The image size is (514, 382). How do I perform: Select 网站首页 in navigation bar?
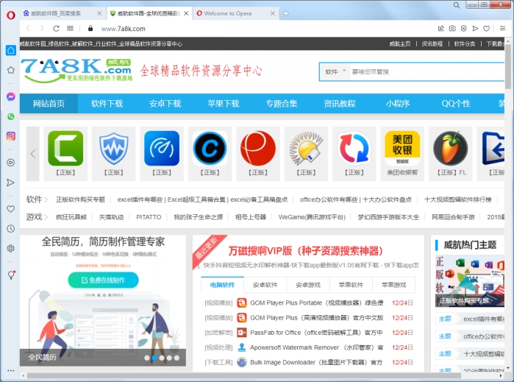click(49, 104)
